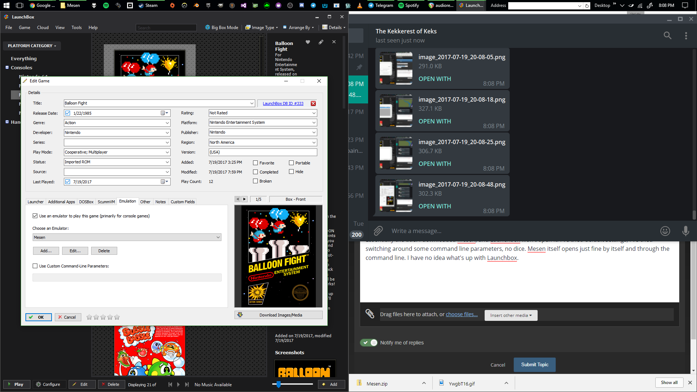
Task: Open the Tools menu in LaunchBox
Action: tap(77, 28)
